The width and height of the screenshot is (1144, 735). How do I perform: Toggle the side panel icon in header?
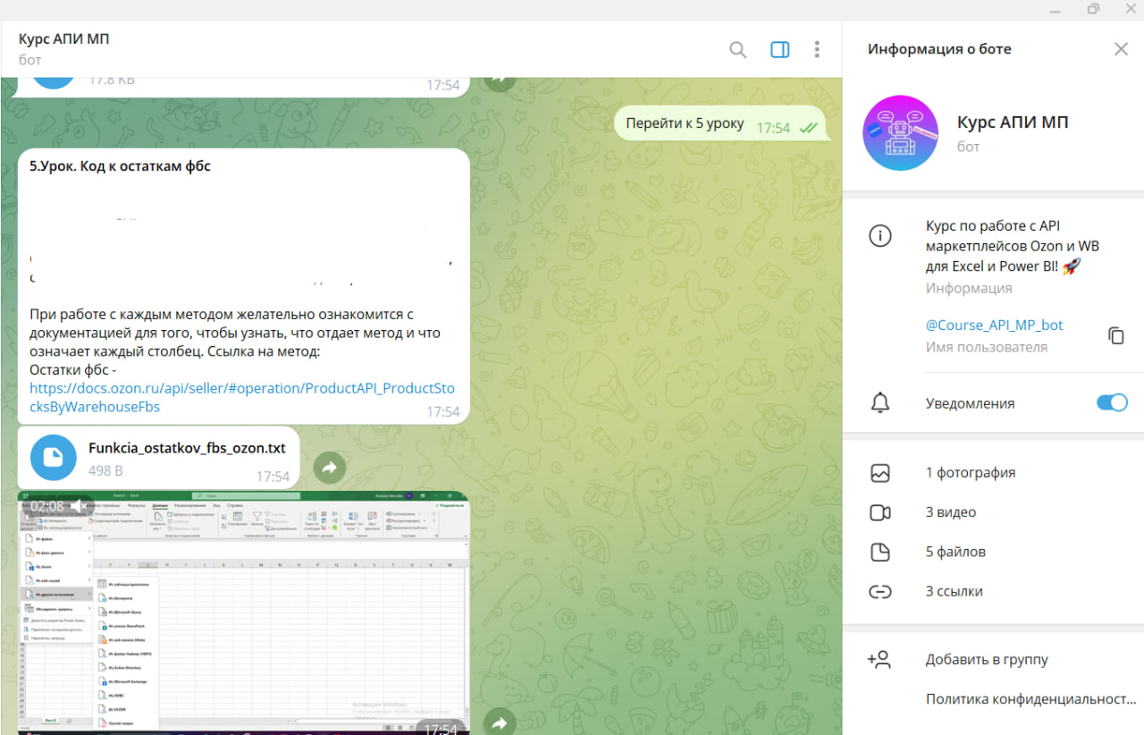pos(779,50)
